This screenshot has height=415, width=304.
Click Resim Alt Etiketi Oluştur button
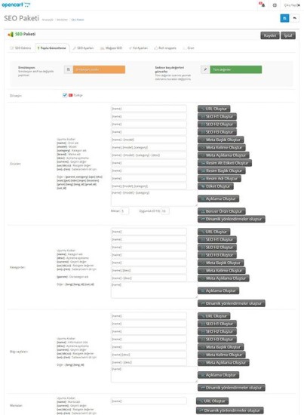pyautogui.click(x=225, y=163)
